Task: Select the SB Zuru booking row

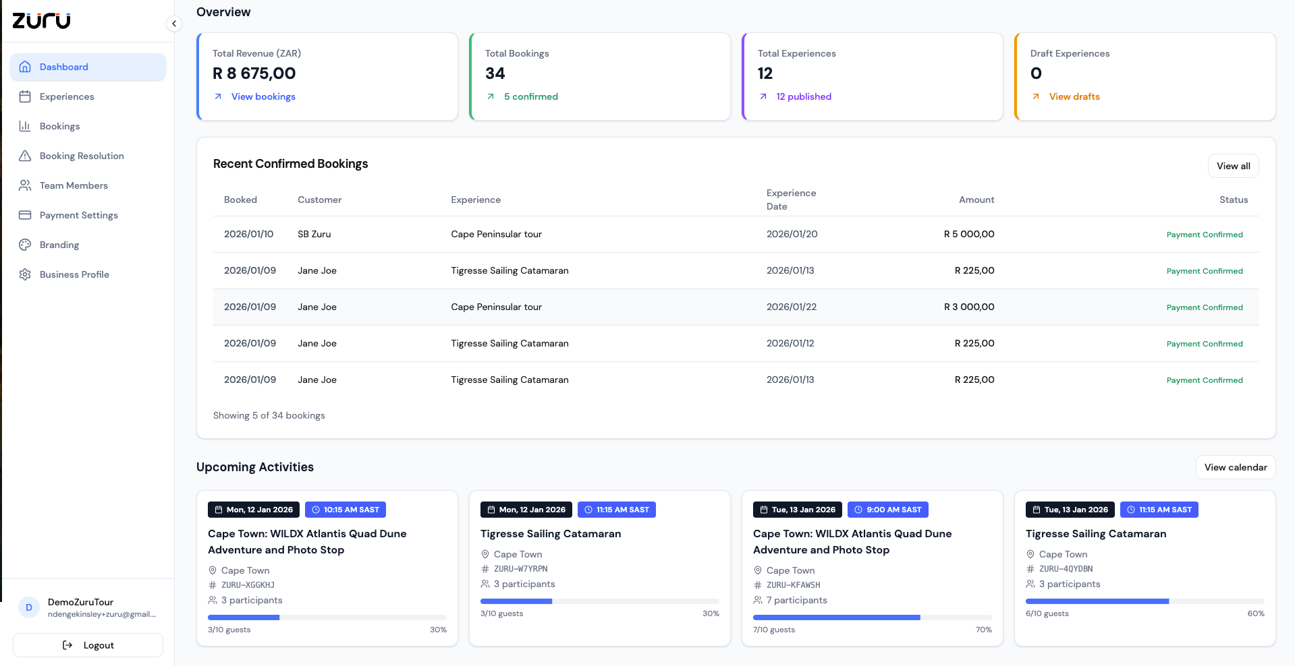Action: coord(736,234)
